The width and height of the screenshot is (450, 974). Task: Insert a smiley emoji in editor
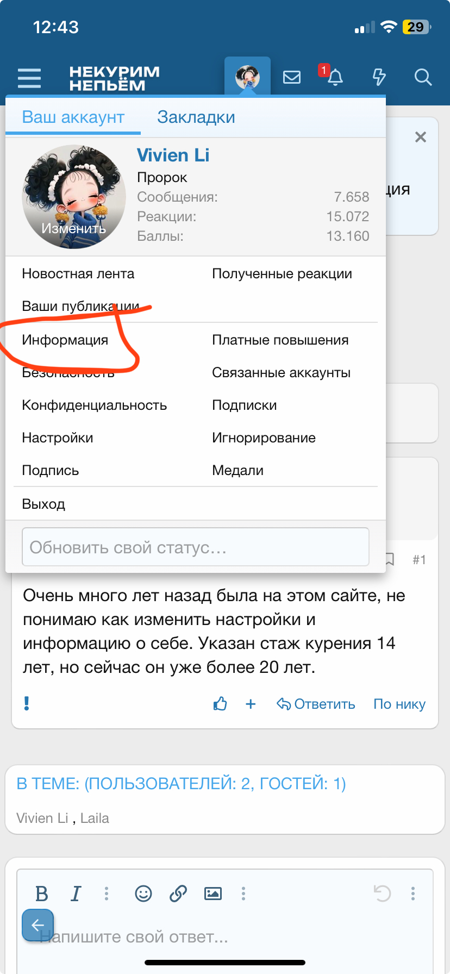pyautogui.click(x=143, y=893)
